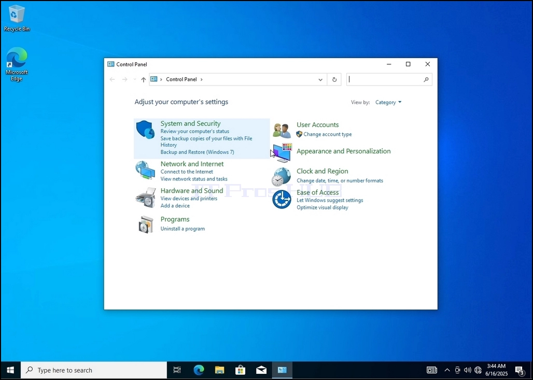This screenshot has width=533, height=380.
Task: Click the taskbar Type here to search box
Action: [x=94, y=370]
